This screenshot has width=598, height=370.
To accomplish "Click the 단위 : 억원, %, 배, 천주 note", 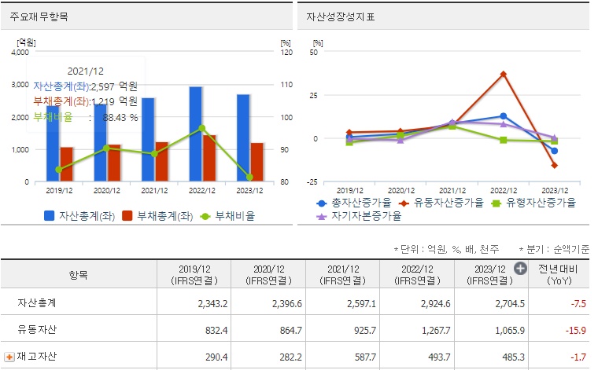I will pyautogui.click(x=446, y=249).
